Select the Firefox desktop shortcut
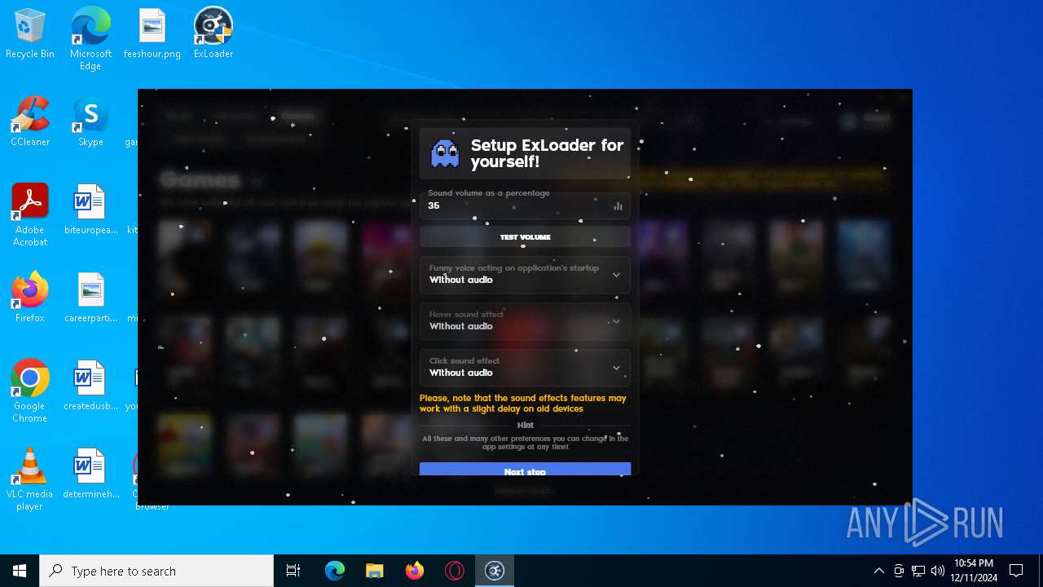Viewport: 1043px width, 587px height. point(30,298)
